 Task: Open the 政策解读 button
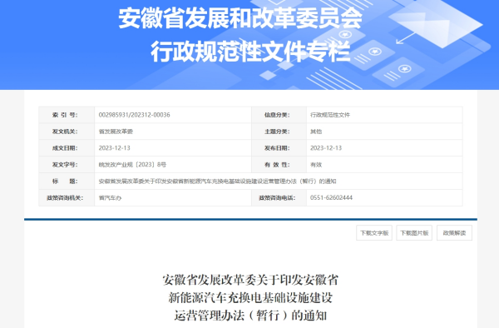click(x=454, y=233)
